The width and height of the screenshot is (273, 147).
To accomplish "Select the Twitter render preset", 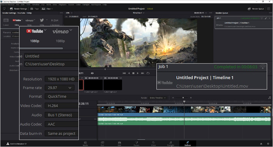I will pos(42,22).
